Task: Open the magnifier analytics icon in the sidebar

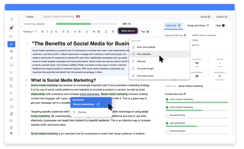Action: tap(11, 100)
